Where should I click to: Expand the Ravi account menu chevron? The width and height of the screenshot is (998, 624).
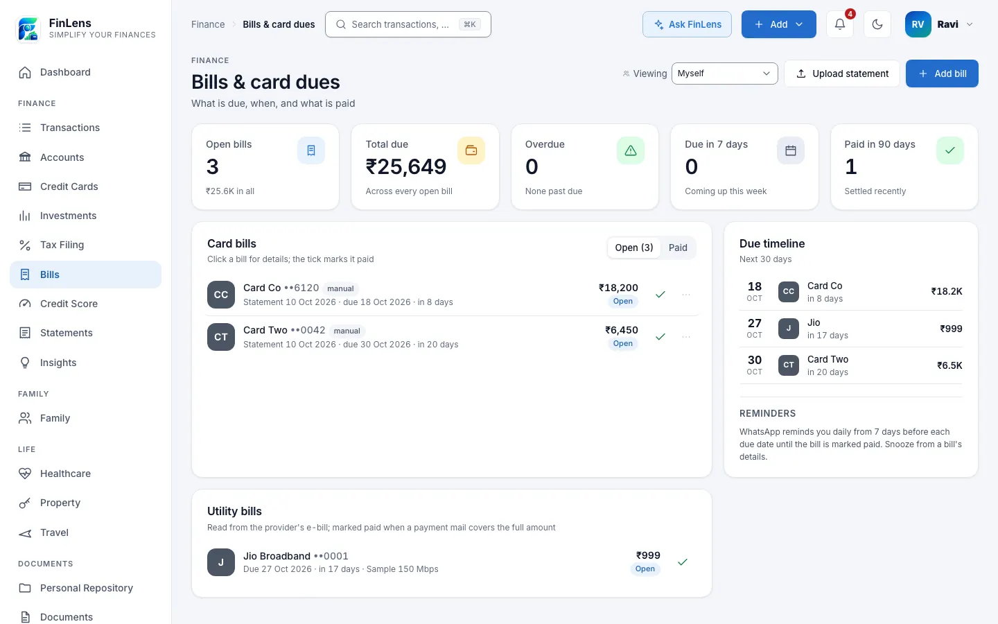tap(970, 24)
